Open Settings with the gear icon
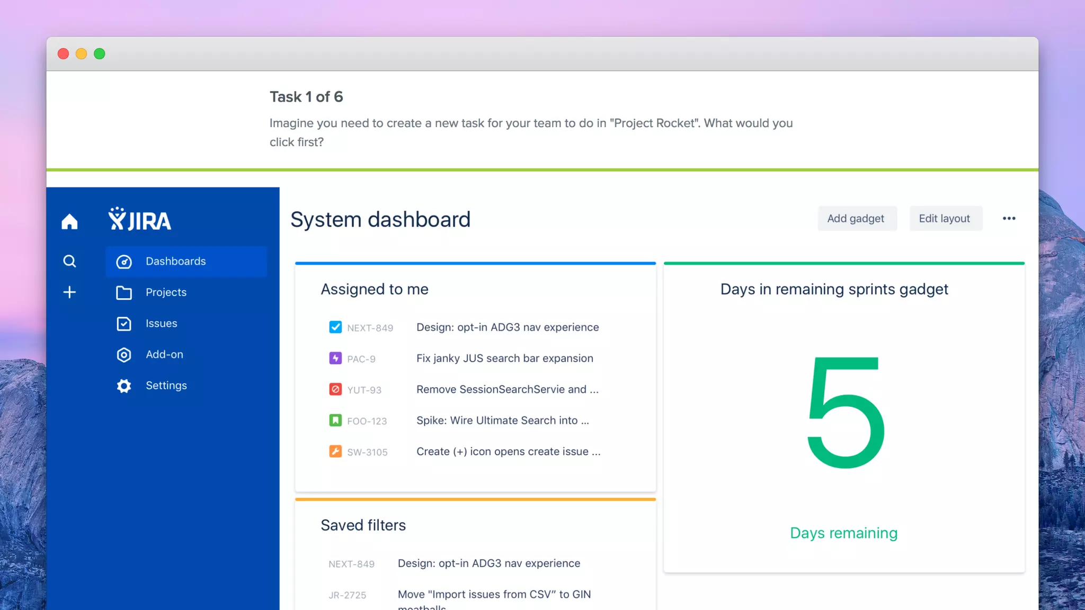Image resolution: width=1085 pixels, height=610 pixels. click(124, 386)
